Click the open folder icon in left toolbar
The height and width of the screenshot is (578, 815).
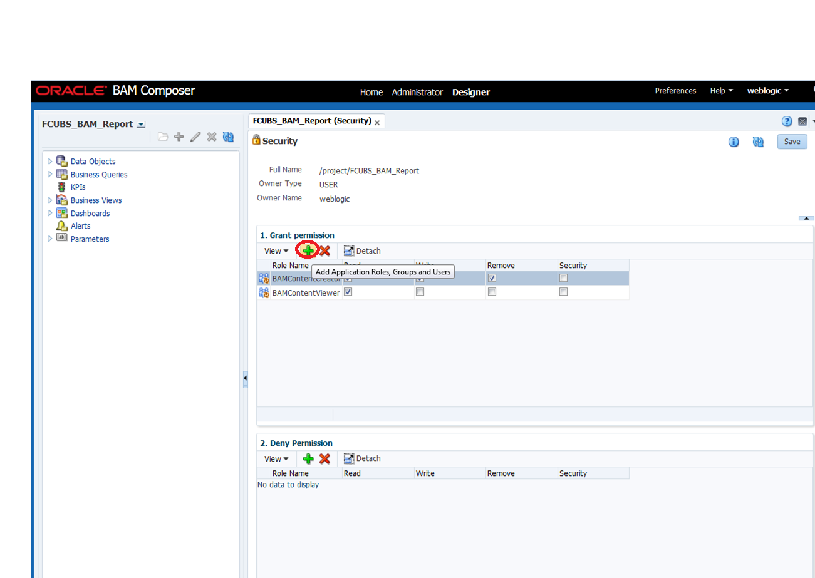point(163,137)
